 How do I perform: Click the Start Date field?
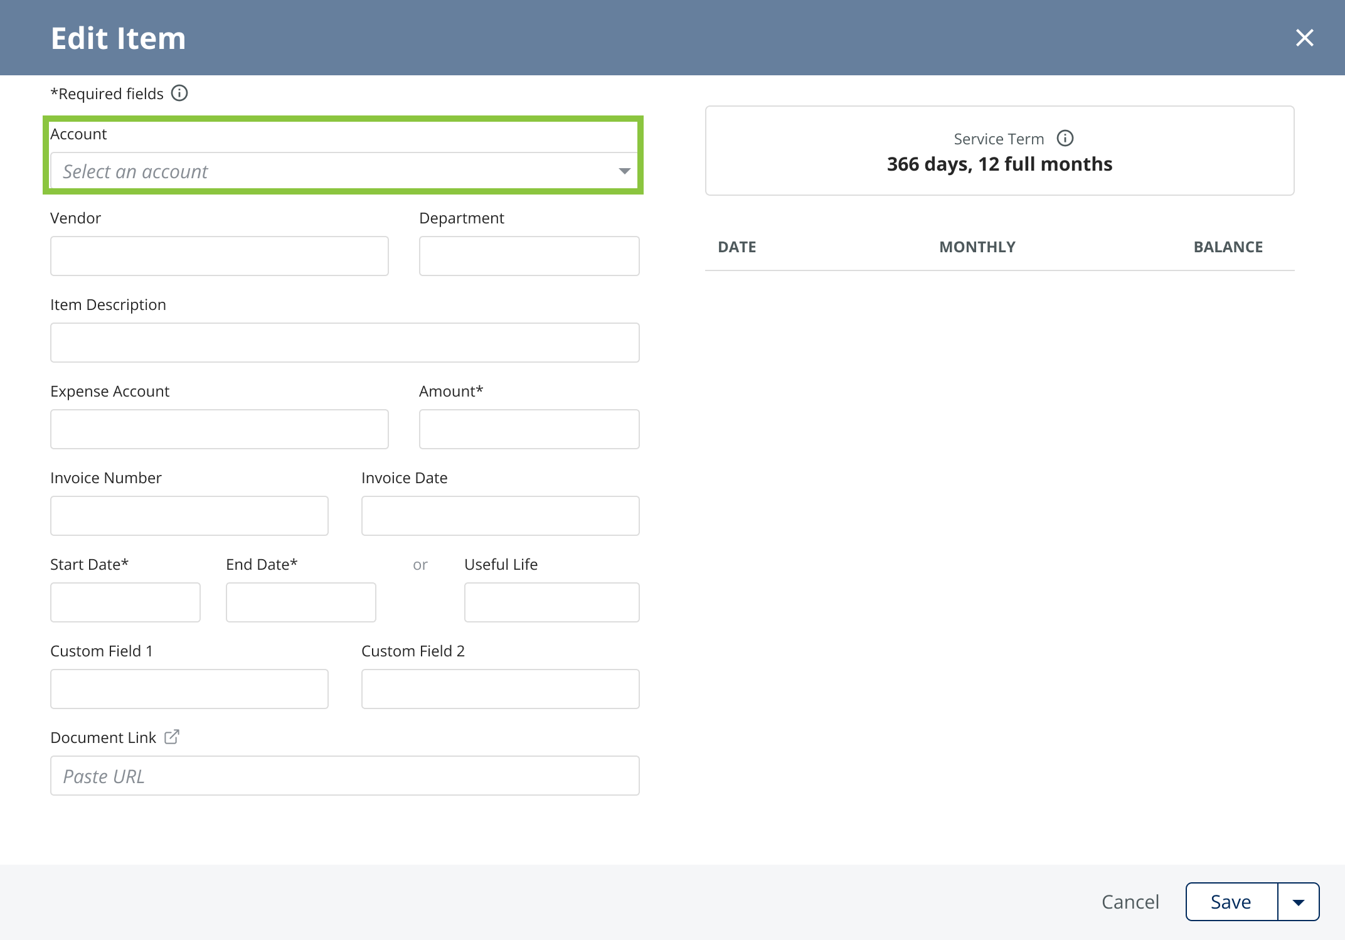[125, 602]
